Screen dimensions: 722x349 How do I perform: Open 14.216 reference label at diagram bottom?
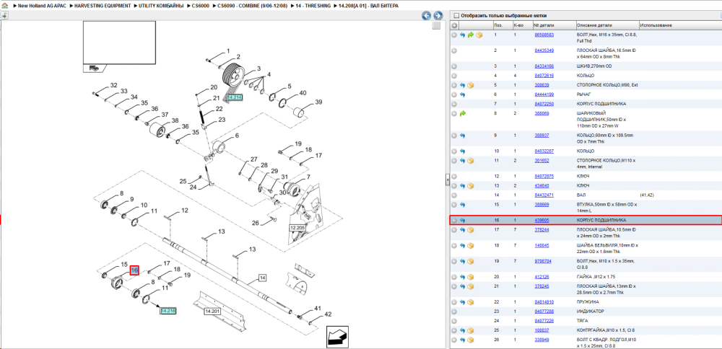[168, 311]
